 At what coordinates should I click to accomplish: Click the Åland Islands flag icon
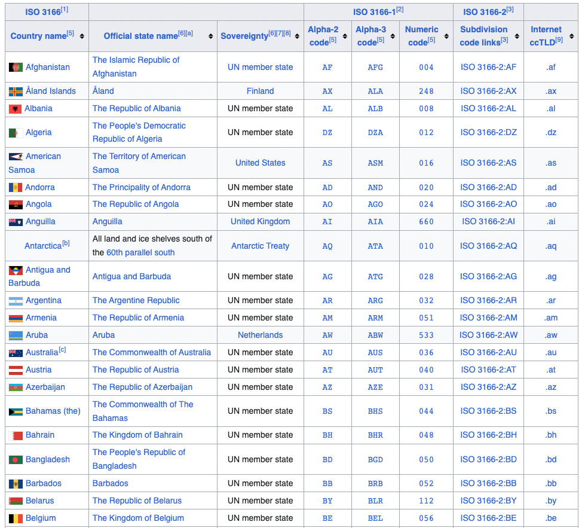click(16, 91)
